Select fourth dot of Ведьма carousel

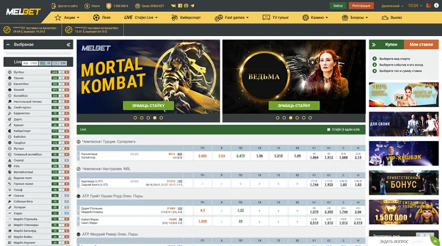pos(297,118)
